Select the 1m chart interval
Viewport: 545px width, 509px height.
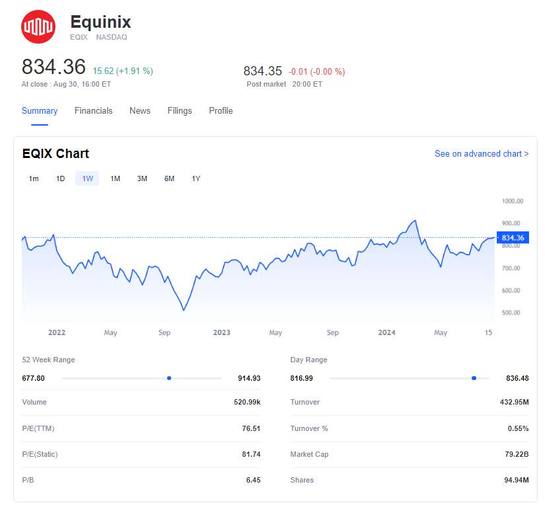click(34, 178)
